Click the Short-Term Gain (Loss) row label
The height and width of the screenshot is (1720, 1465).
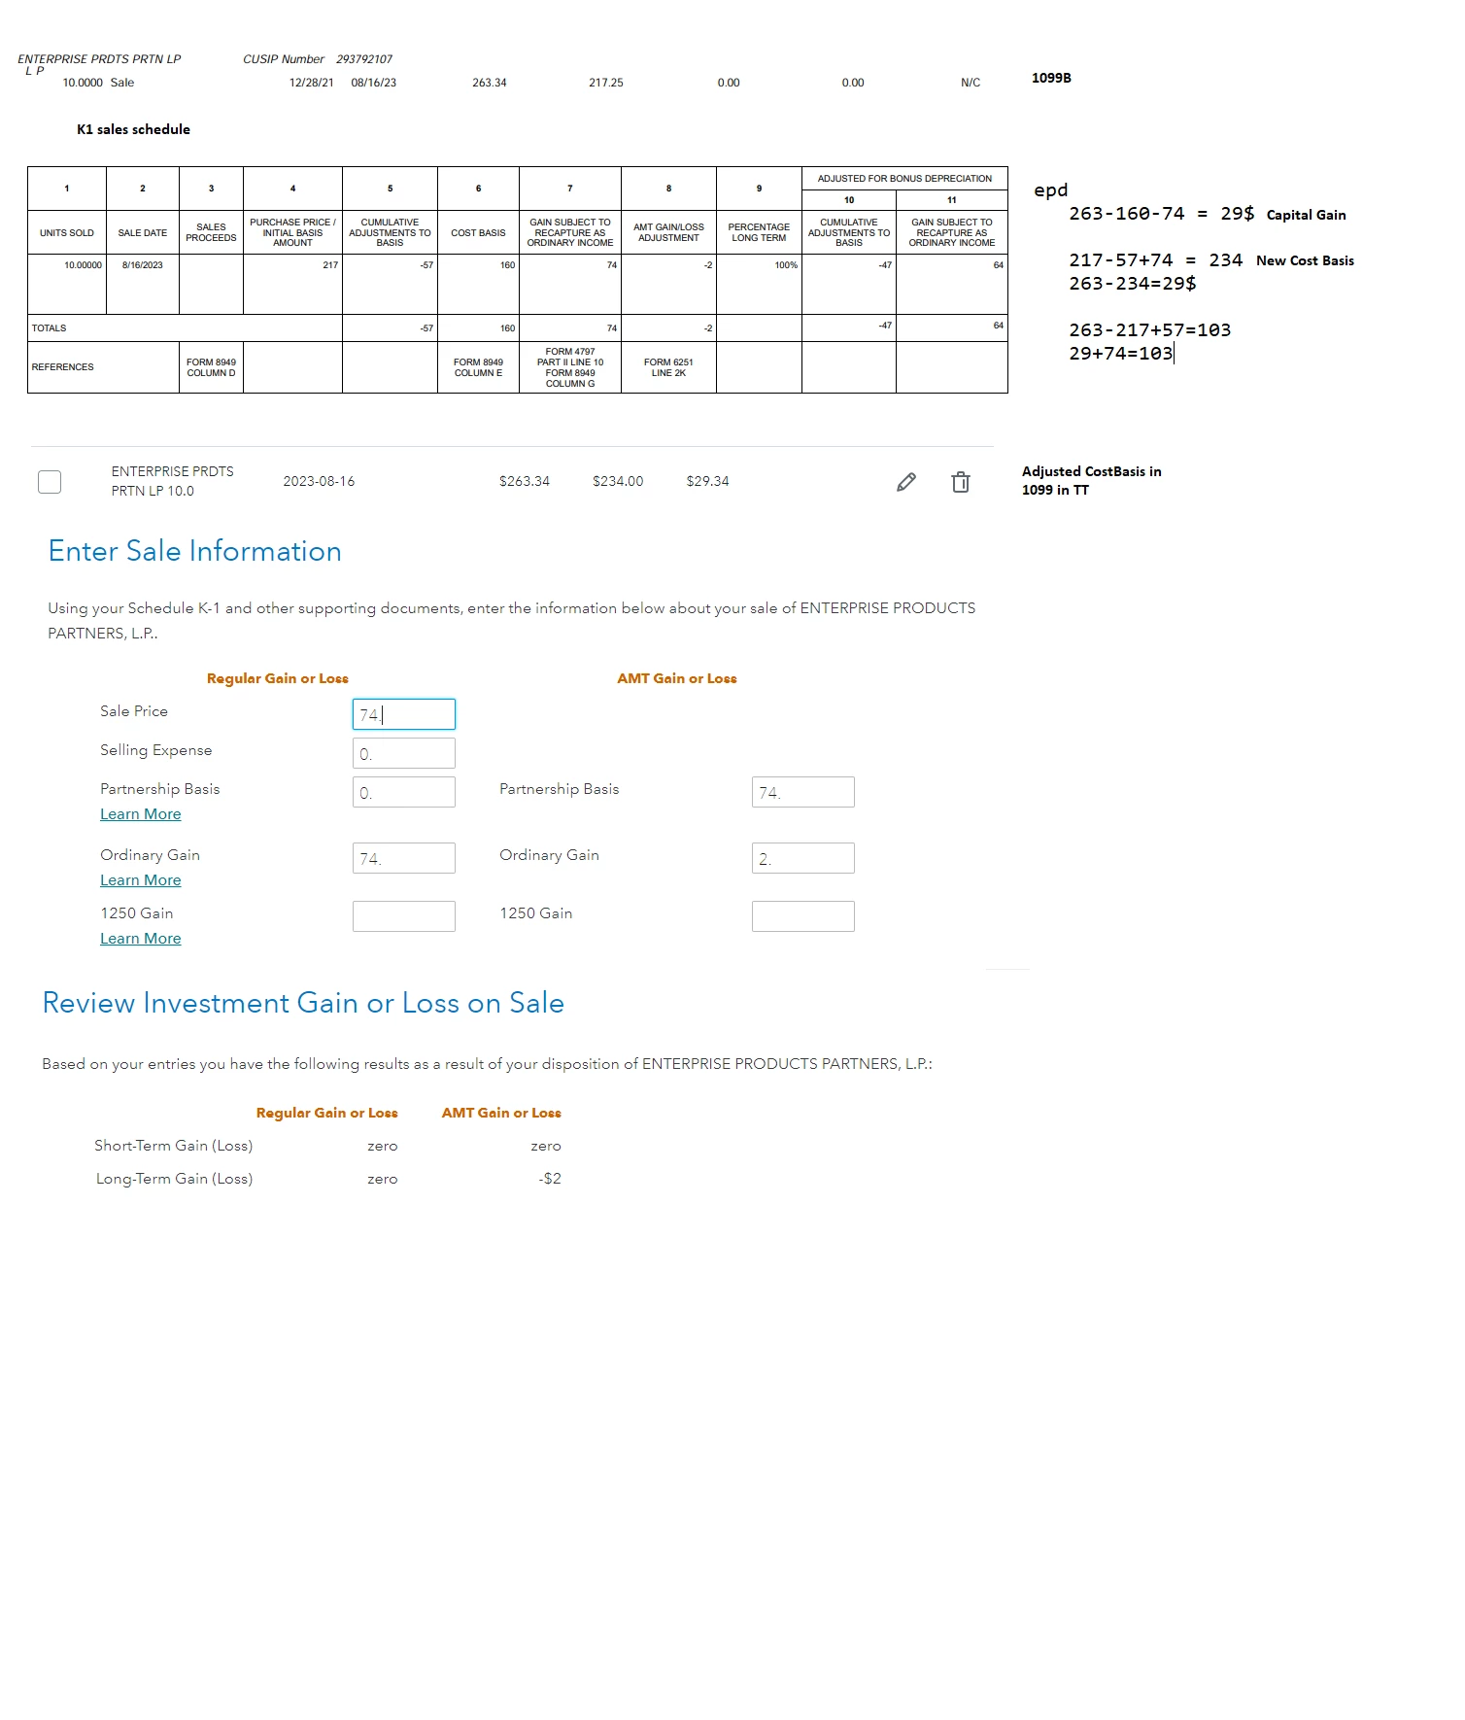pos(173,1146)
